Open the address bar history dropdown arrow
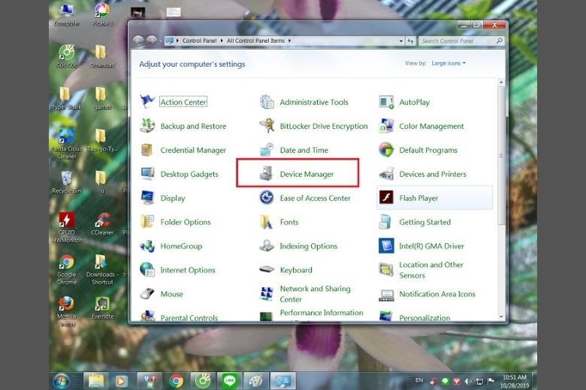 [403, 40]
